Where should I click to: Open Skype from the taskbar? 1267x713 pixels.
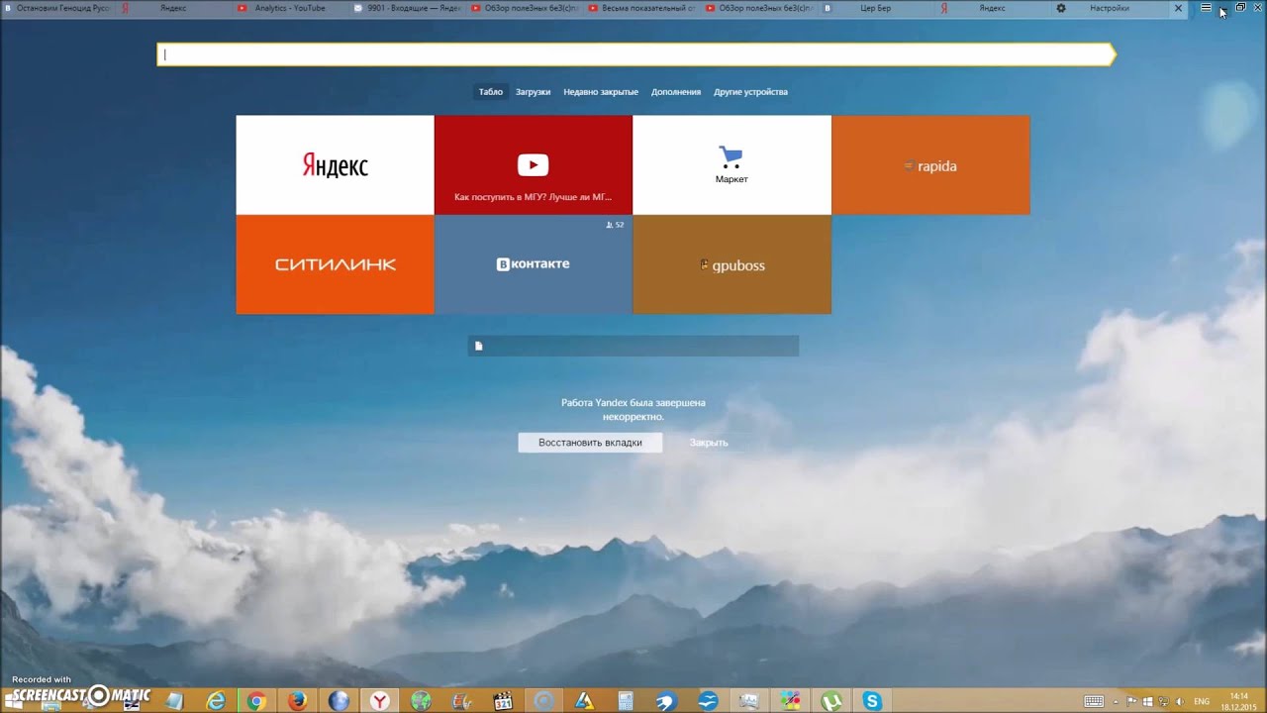(872, 701)
